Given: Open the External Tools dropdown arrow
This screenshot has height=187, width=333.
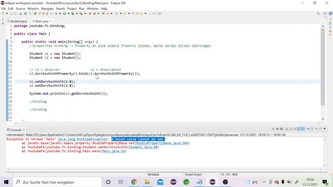Looking at the screenshot, I should tap(85, 14).
